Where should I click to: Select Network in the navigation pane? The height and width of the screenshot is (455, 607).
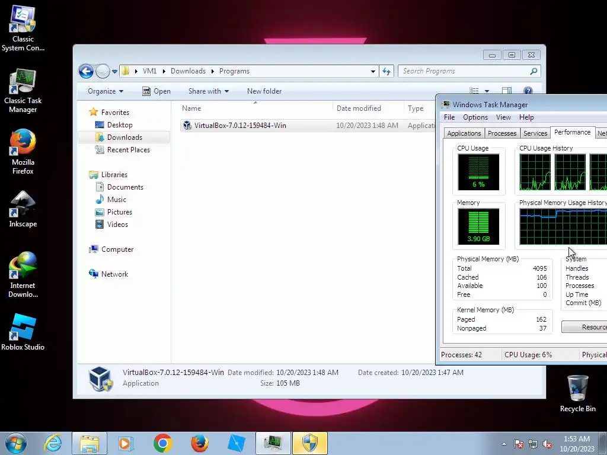[x=114, y=274]
